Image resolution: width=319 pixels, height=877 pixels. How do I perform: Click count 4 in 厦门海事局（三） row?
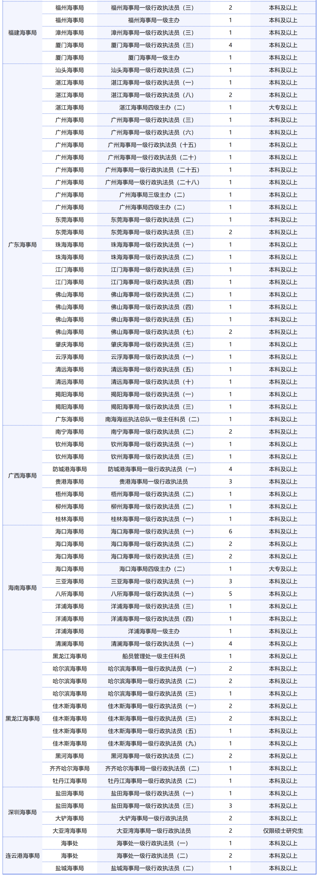tap(230, 45)
